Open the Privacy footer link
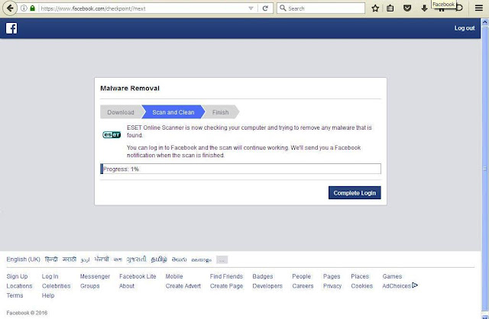 pos(332,286)
